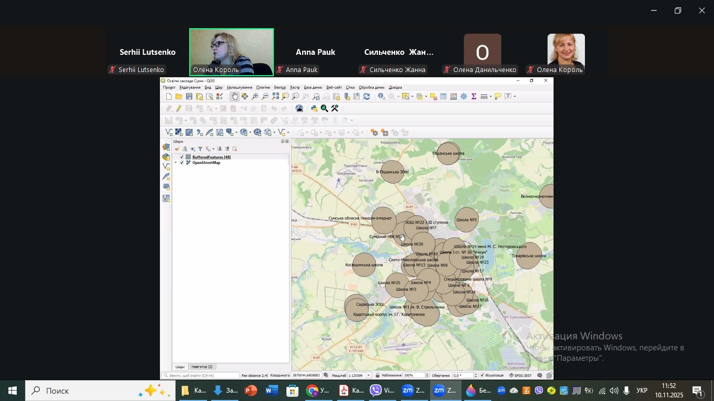Click the coordinate input field
Screen dimensions: 714x401
[306, 375]
